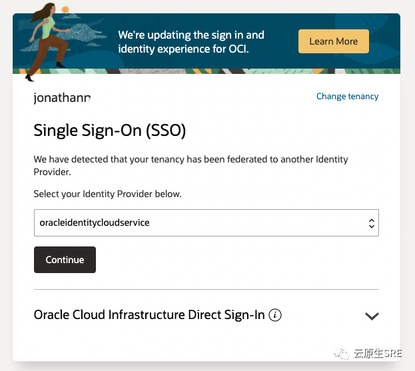This screenshot has width=415, height=371.
Task: Click the Single Sign-On (SSO) heading
Action: click(x=109, y=130)
